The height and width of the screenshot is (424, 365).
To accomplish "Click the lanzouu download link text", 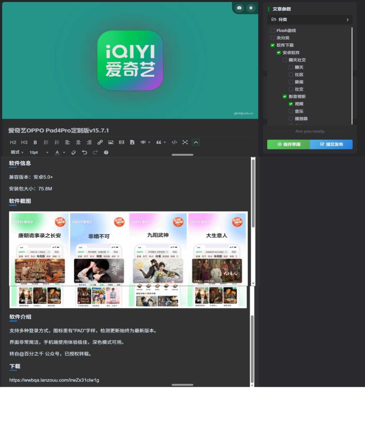I will click(x=54, y=380).
